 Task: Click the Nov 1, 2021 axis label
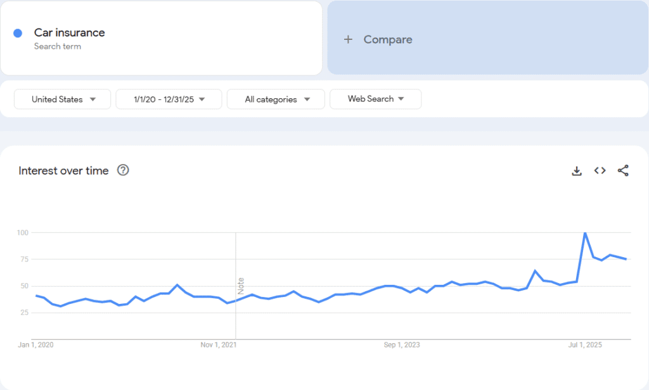tap(219, 345)
